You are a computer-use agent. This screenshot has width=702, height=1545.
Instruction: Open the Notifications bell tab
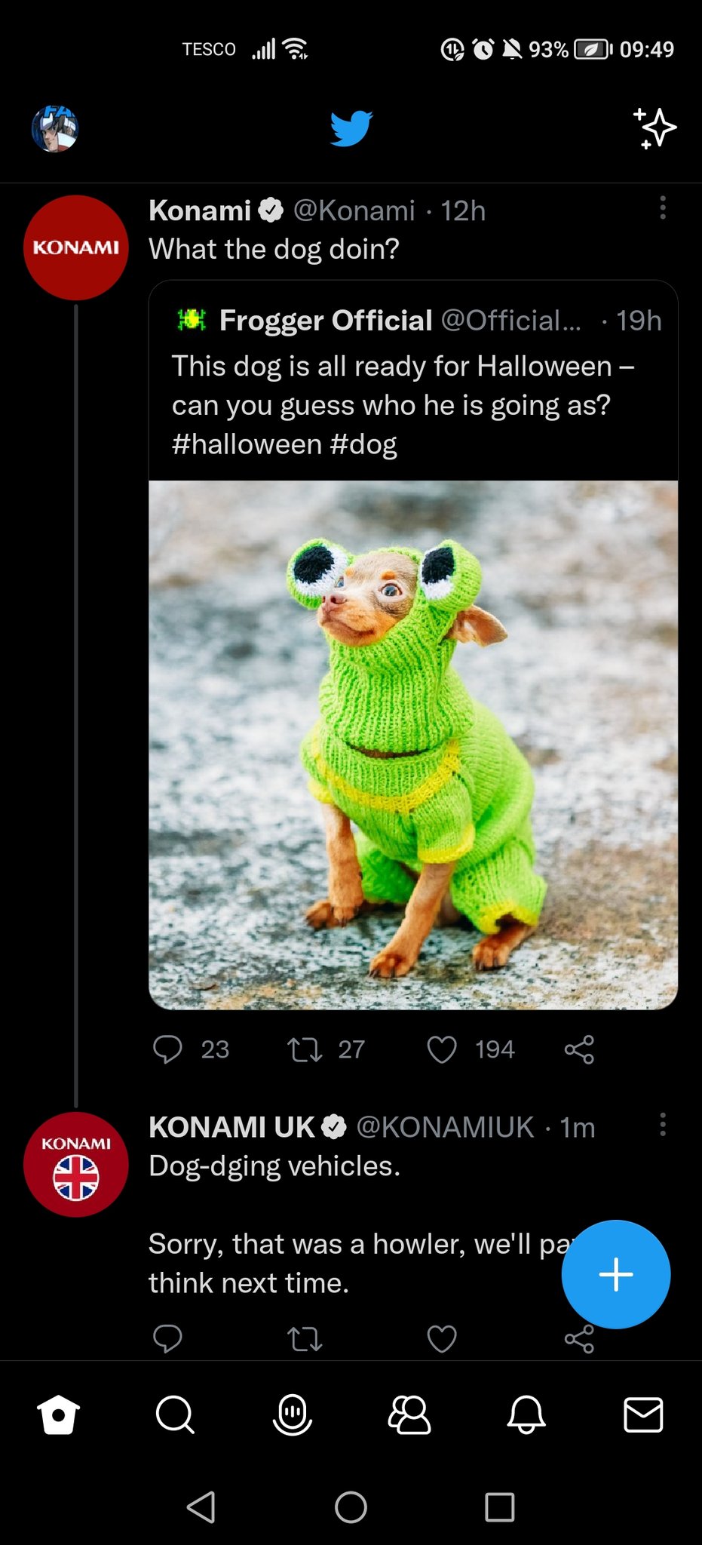526,1414
